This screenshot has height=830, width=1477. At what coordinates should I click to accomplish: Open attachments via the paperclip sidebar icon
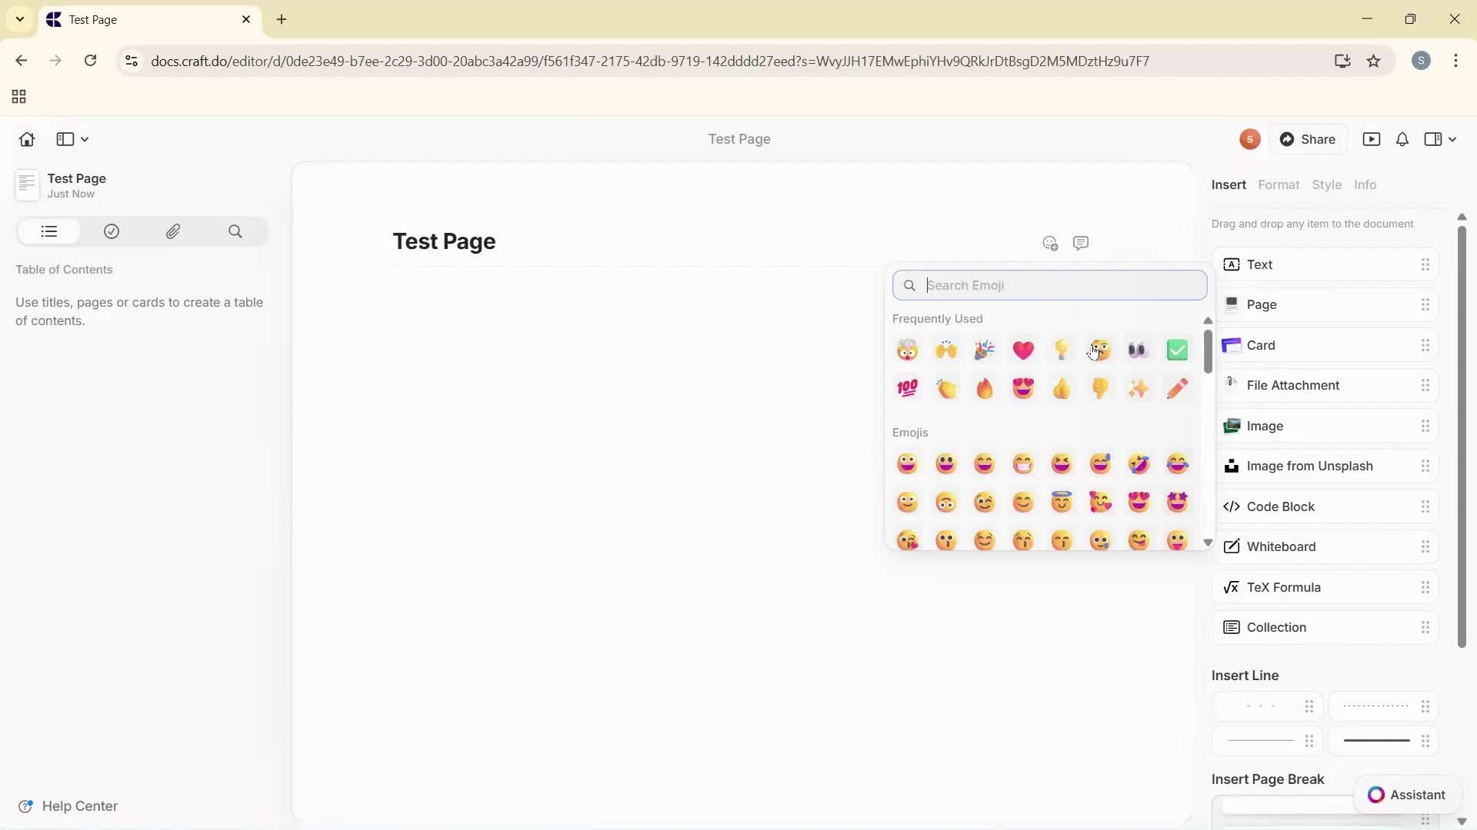tap(173, 231)
